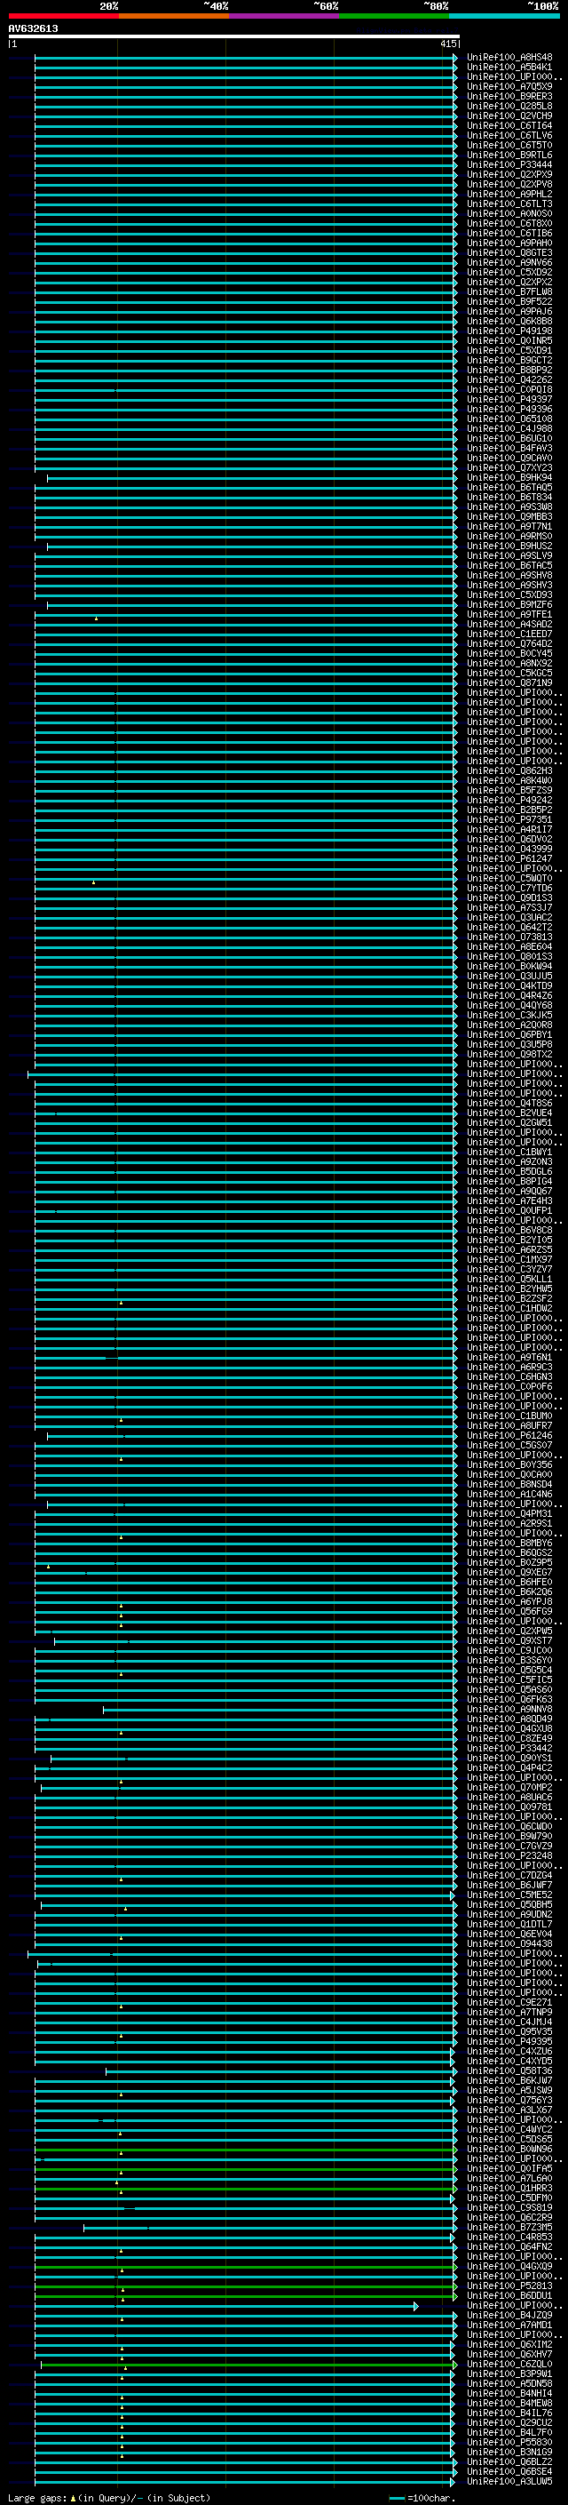This screenshot has width=568, height=2505.
Task: Select the UniRef100_A7E4H3 label
Action: (x=509, y=1201)
